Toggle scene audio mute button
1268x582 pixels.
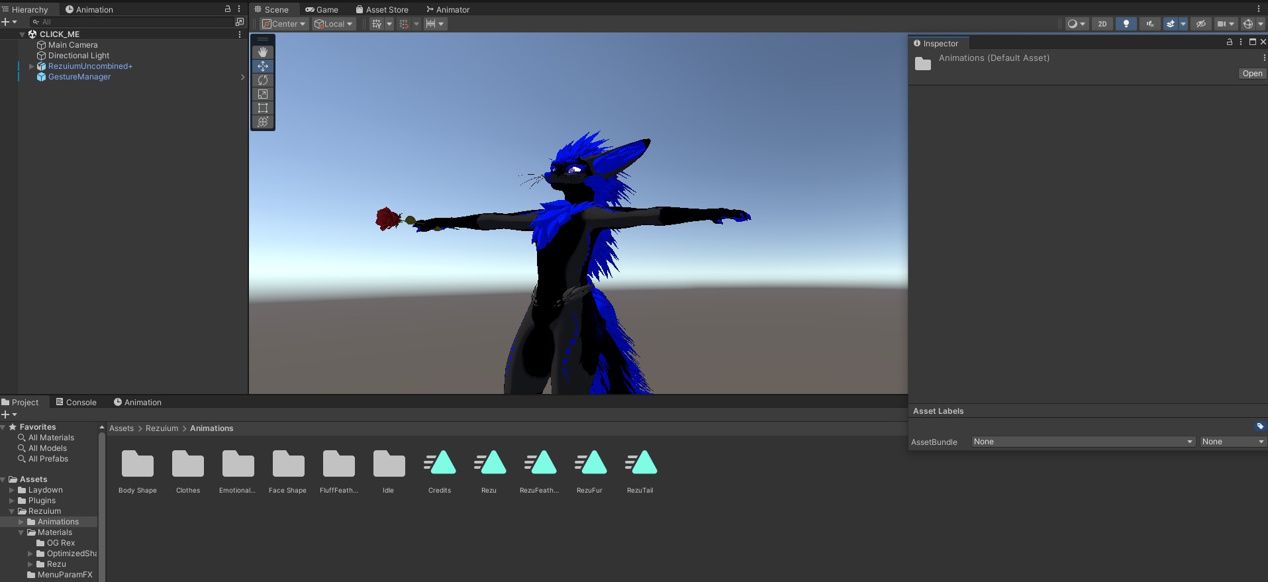(1150, 24)
